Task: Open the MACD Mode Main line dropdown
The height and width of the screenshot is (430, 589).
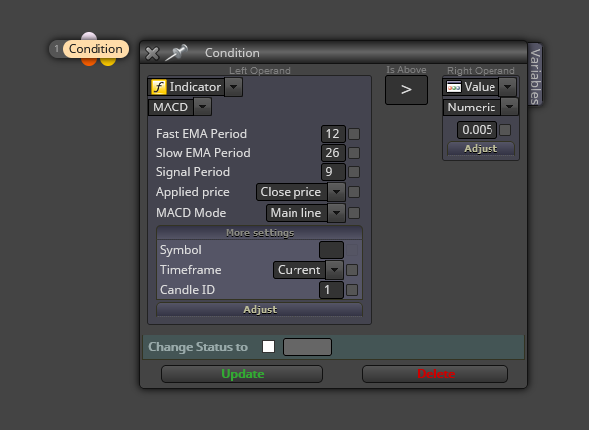Action: coord(336,213)
